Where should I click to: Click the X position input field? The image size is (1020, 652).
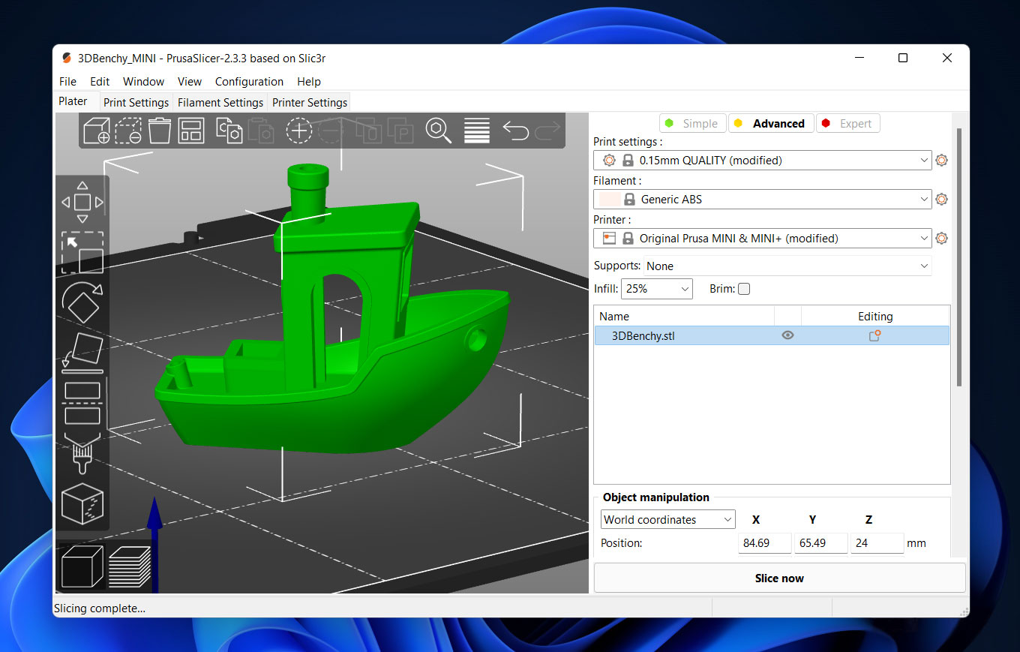[764, 543]
